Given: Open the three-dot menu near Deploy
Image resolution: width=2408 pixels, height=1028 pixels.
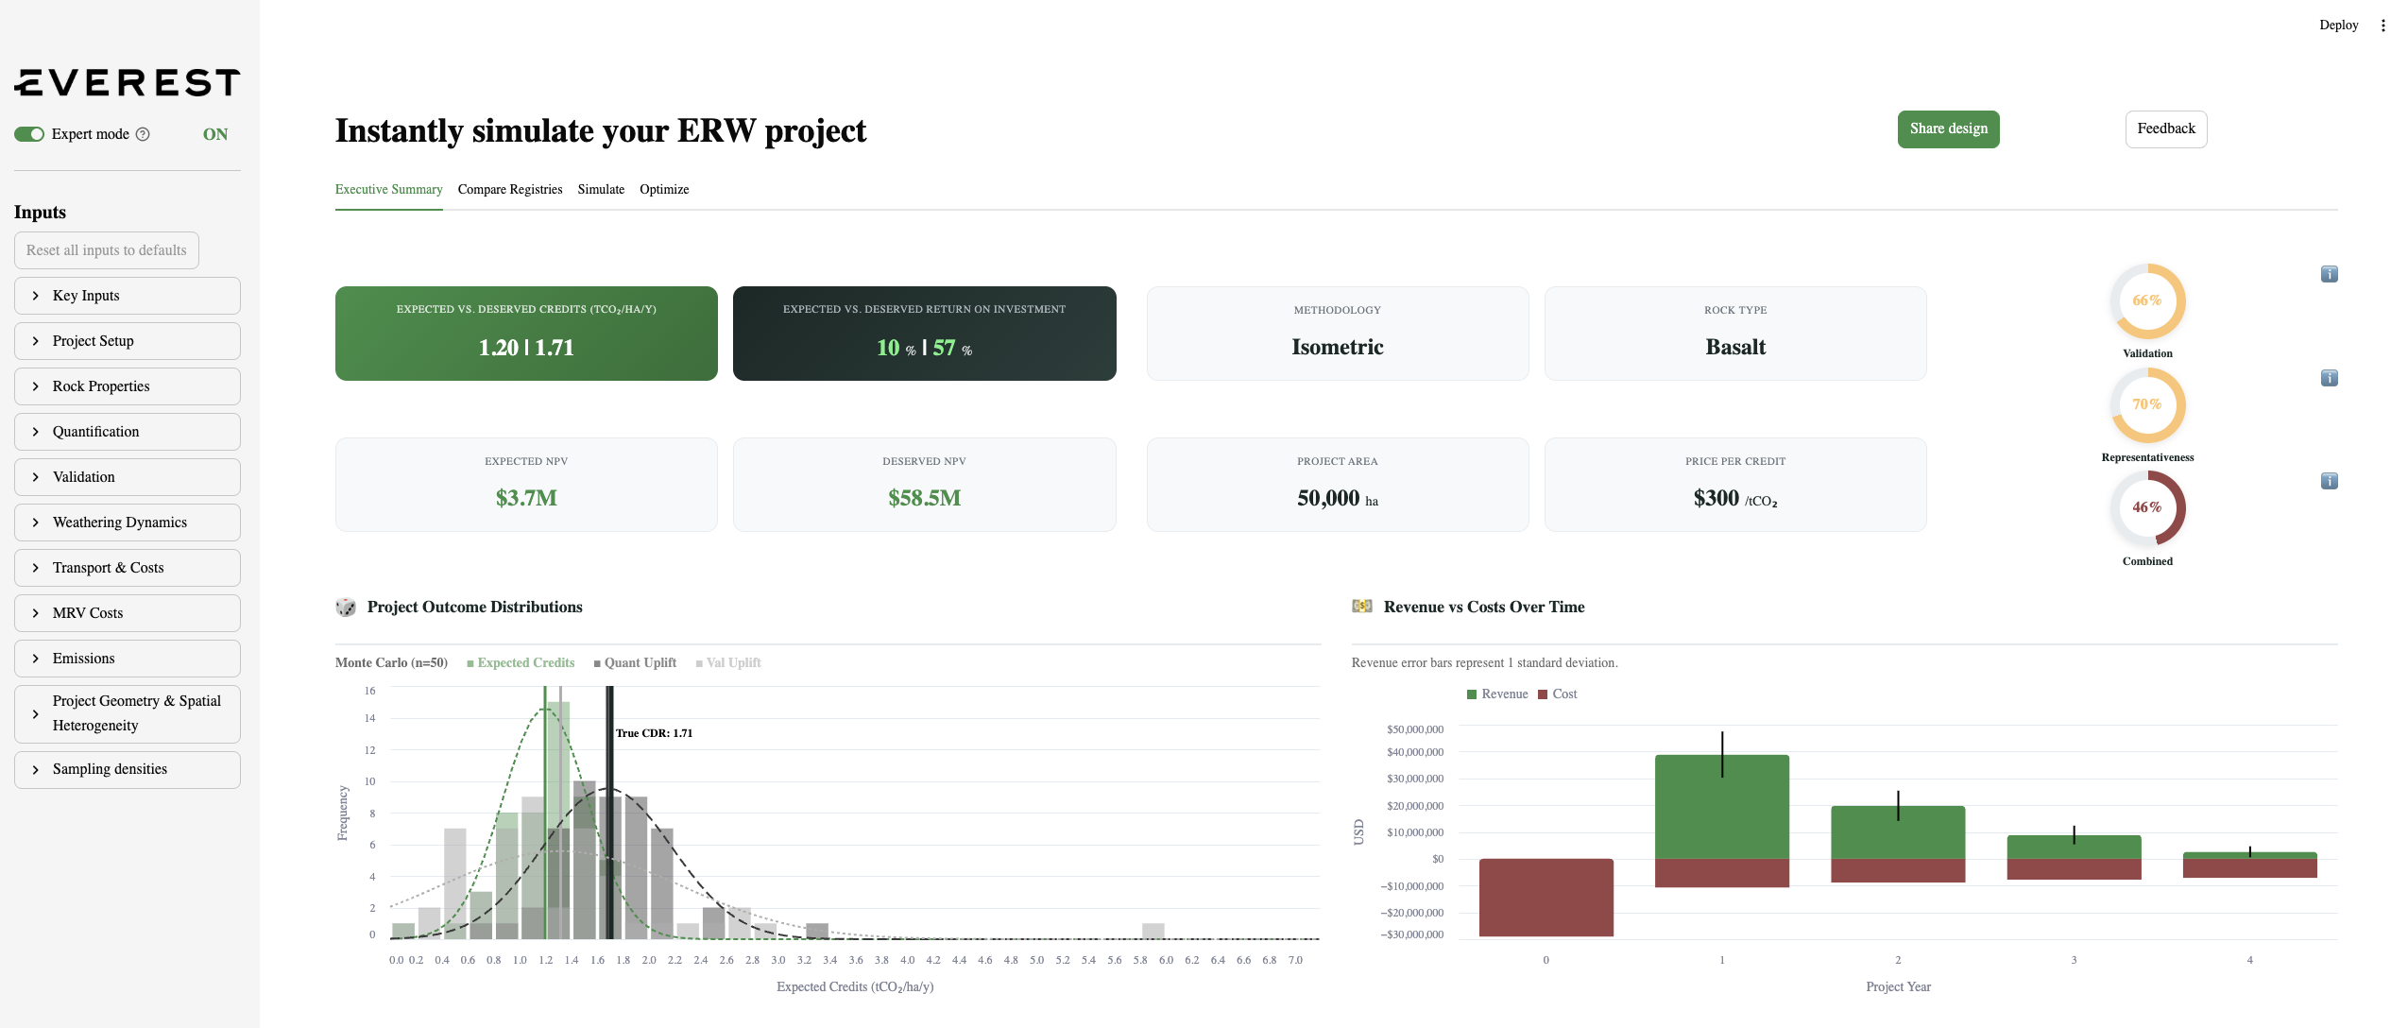Looking at the screenshot, I should [2382, 26].
